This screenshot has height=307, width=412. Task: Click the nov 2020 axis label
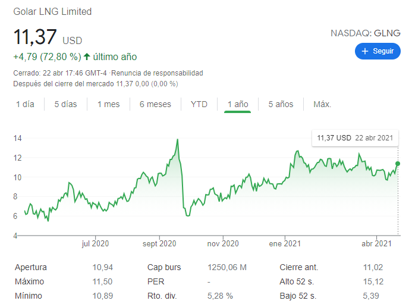[x=223, y=244]
